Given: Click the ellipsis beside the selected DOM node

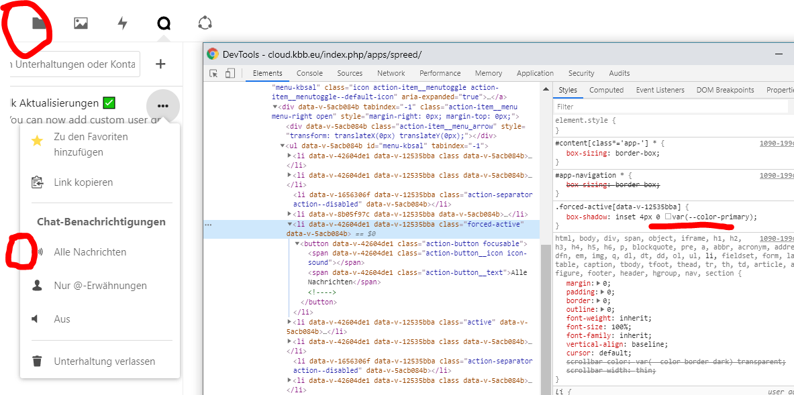Looking at the screenshot, I should (x=208, y=225).
